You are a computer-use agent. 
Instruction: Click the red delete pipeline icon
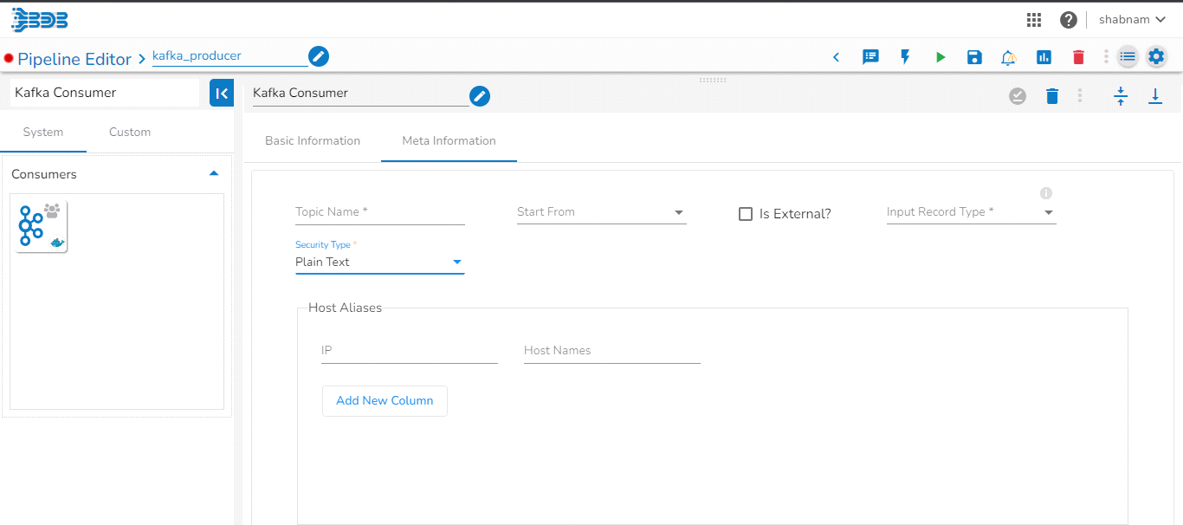1078,57
